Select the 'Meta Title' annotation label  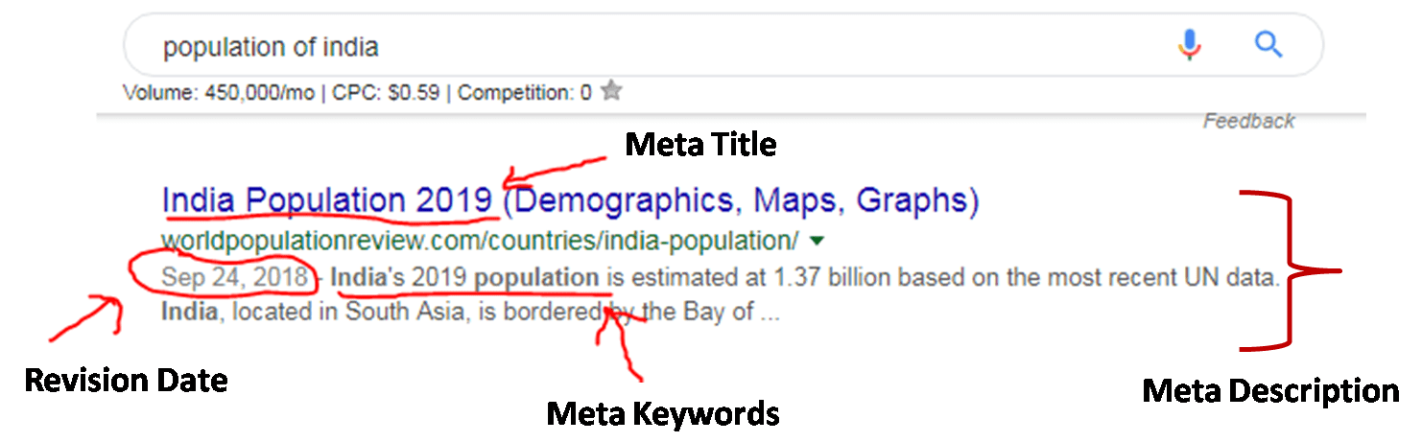[x=700, y=145]
